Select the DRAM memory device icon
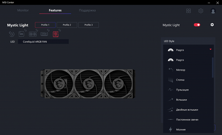The image size is (222, 135). (44, 34)
